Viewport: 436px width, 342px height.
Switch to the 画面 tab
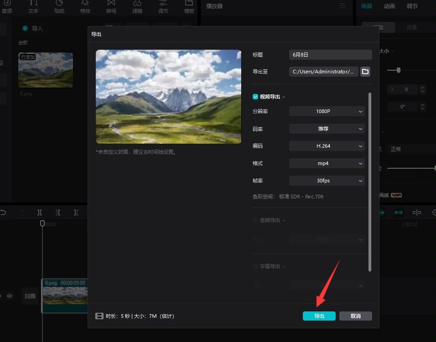366,6
